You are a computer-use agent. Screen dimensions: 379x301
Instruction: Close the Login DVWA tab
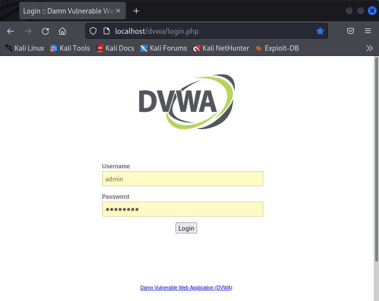(x=118, y=11)
